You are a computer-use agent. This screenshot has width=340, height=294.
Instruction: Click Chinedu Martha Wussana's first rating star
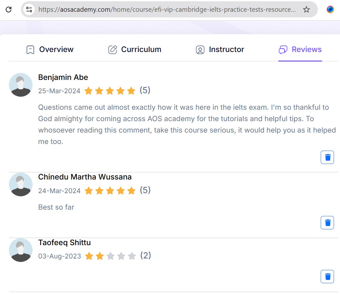(x=89, y=191)
